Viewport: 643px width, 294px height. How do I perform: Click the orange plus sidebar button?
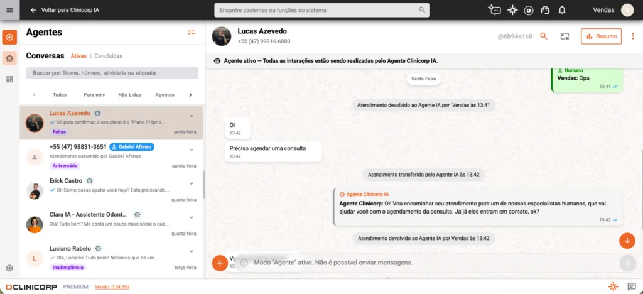click(x=9, y=37)
